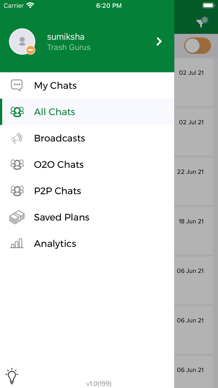Click the P2P Chats group icon
218x388 pixels.
pos(17,191)
